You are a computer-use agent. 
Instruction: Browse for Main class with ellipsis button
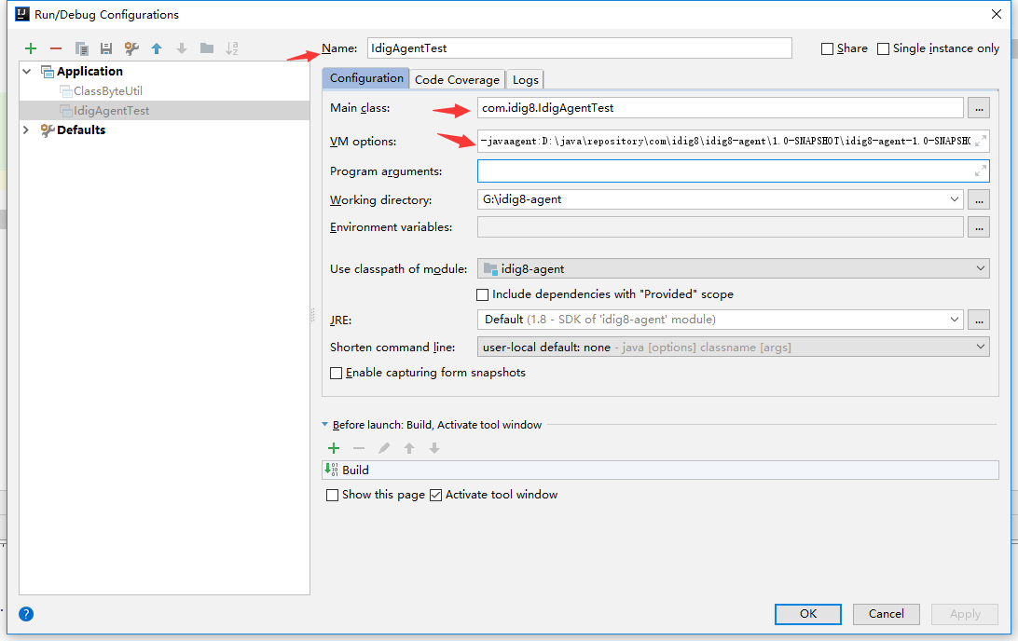979,108
